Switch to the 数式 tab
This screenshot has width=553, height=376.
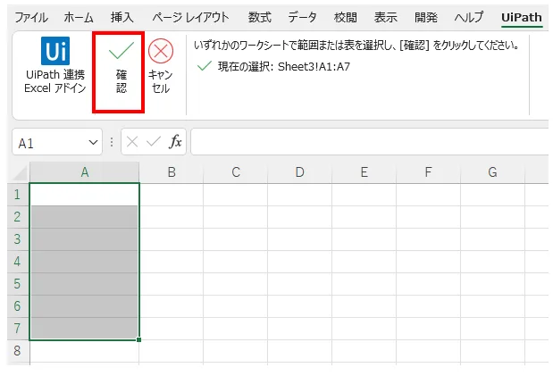point(260,17)
